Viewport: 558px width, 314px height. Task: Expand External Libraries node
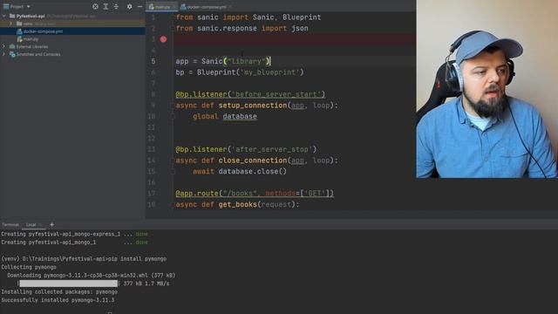(3, 46)
